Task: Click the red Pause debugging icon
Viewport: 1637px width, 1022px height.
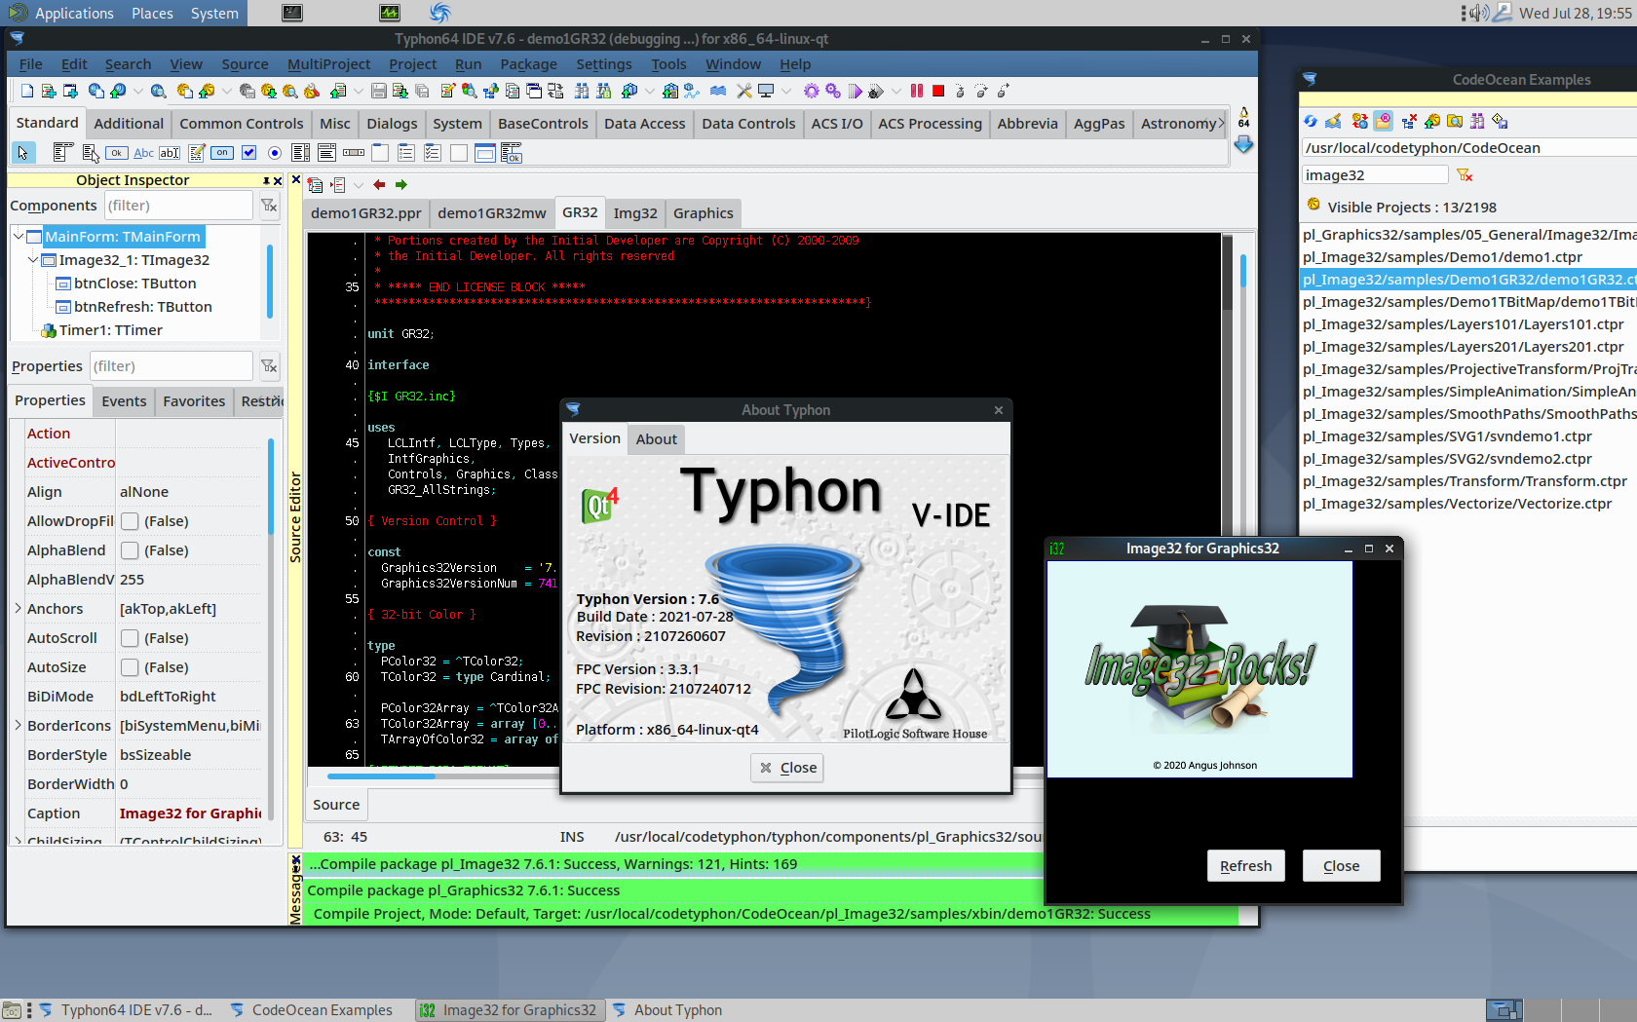Action: point(917,91)
